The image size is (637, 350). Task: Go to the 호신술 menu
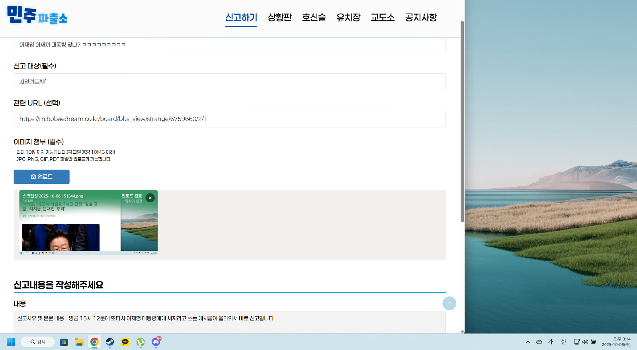point(314,18)
